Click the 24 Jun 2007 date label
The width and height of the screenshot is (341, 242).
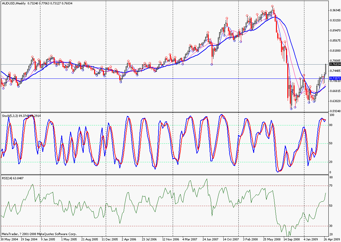point(211,239)
